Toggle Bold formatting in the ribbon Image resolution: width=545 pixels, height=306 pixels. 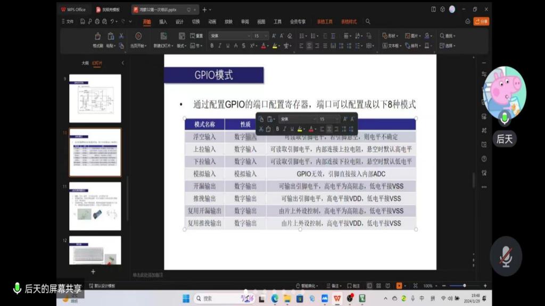pos(212,46)
